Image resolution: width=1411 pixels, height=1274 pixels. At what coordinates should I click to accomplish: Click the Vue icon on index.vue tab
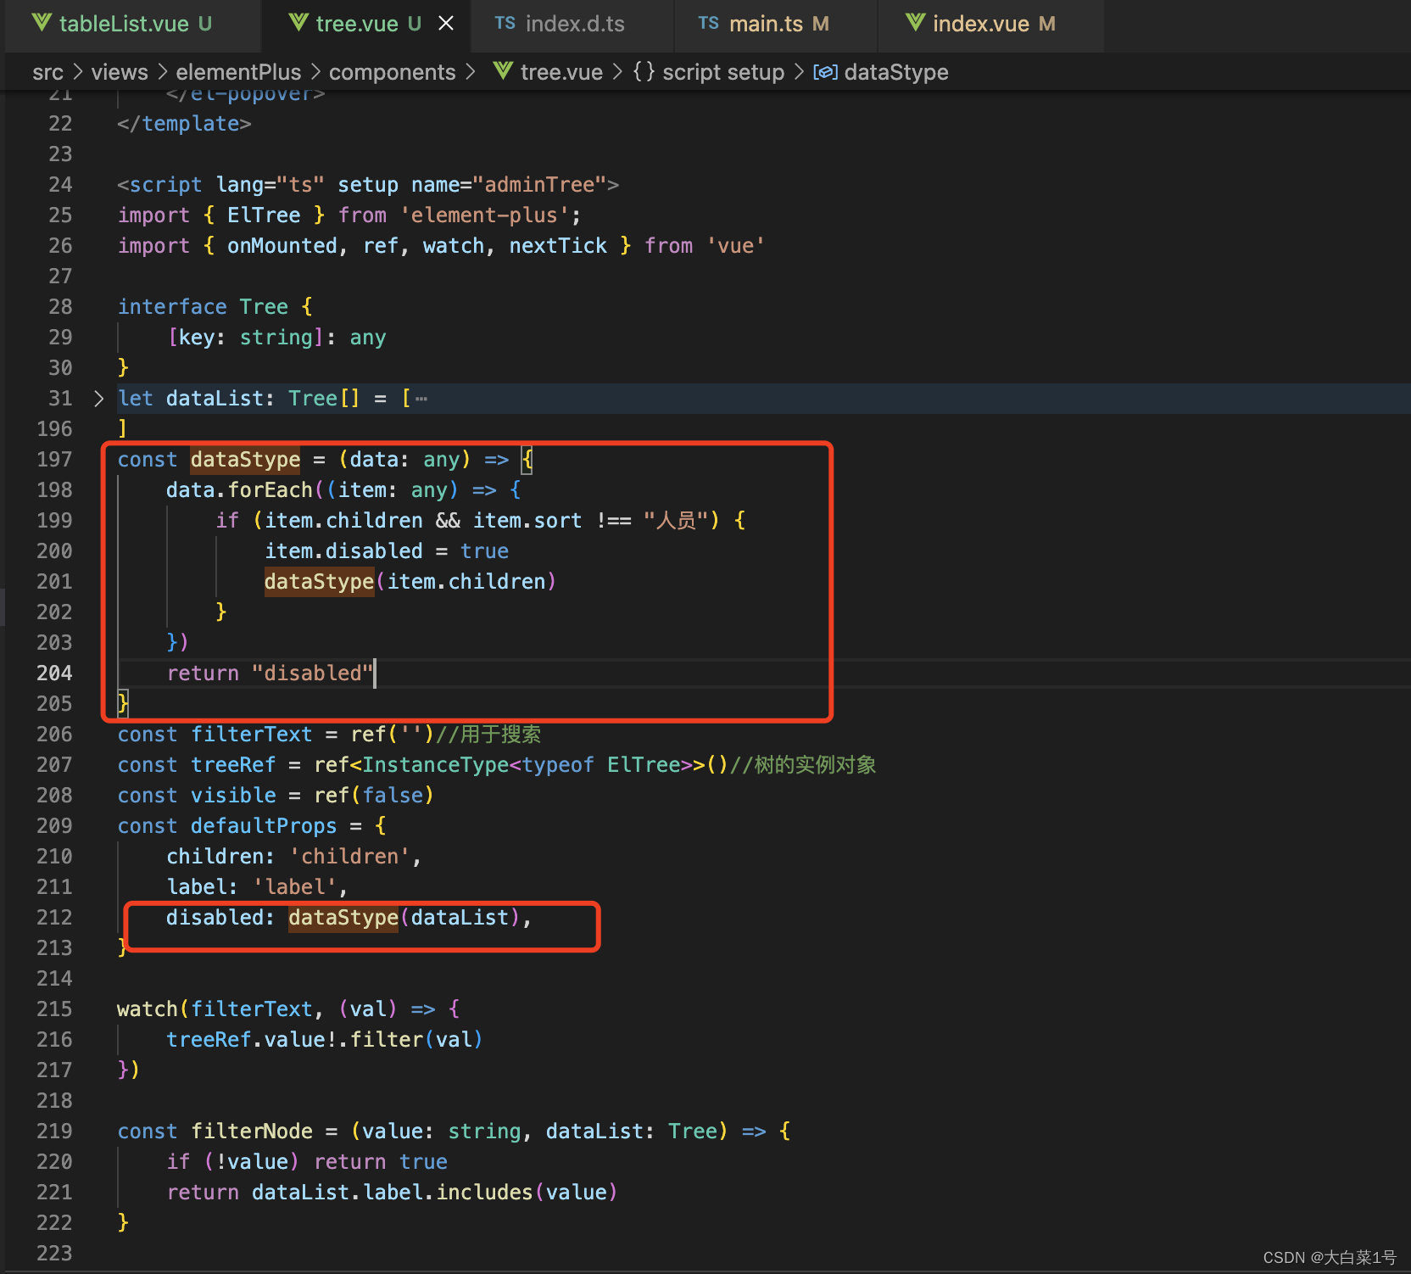(x=916, y=23)
